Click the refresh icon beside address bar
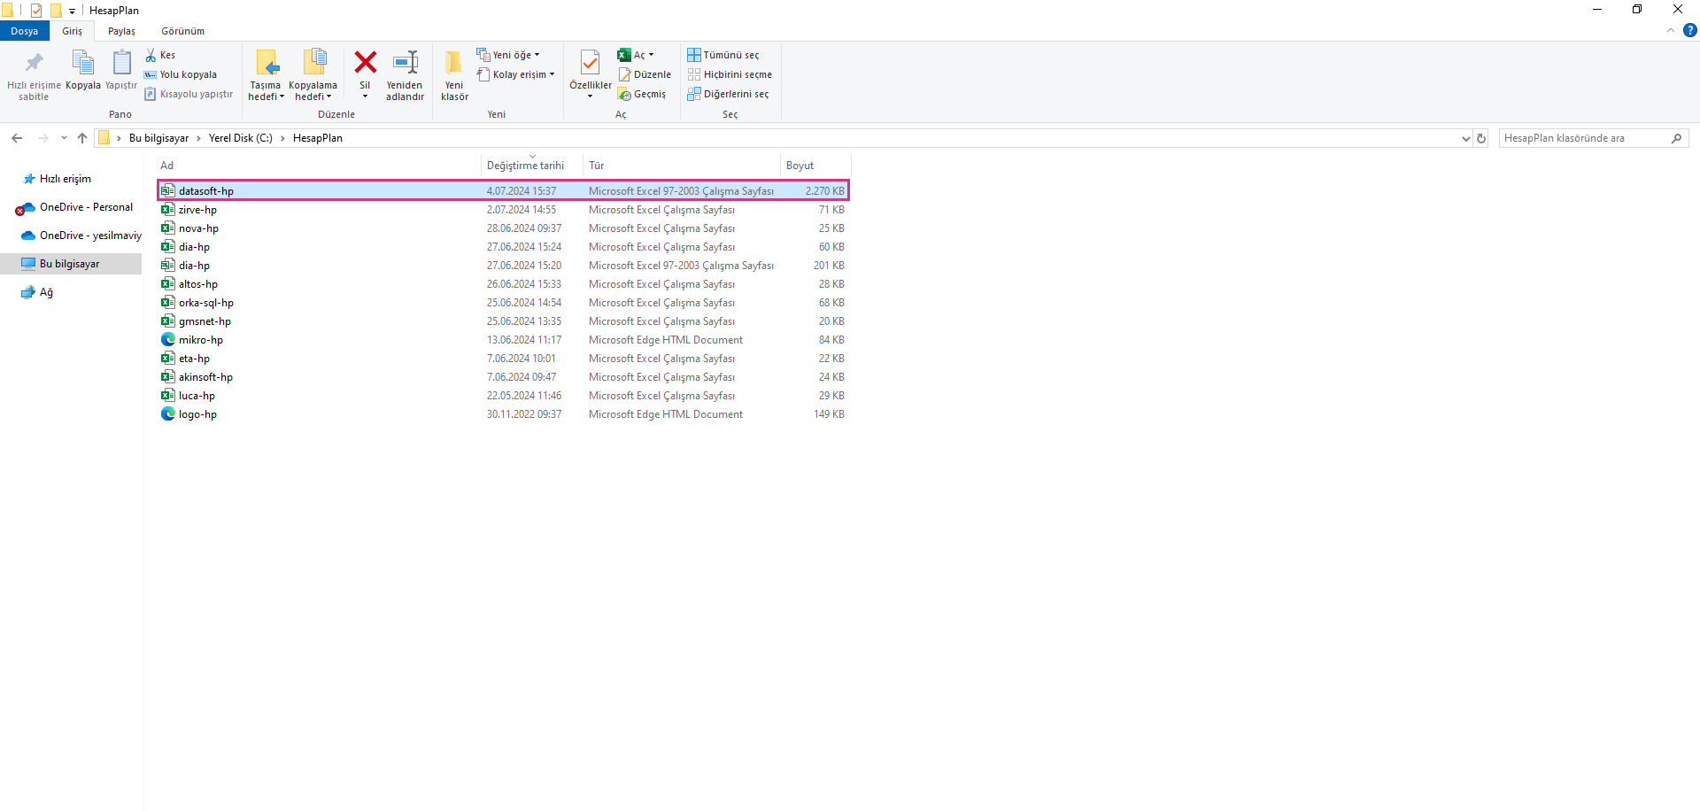 click(1481, 138)
